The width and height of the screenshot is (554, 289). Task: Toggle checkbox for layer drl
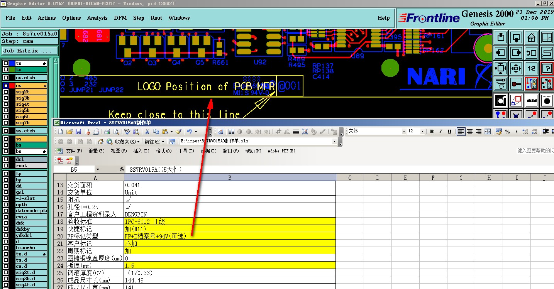pos(5,159)
